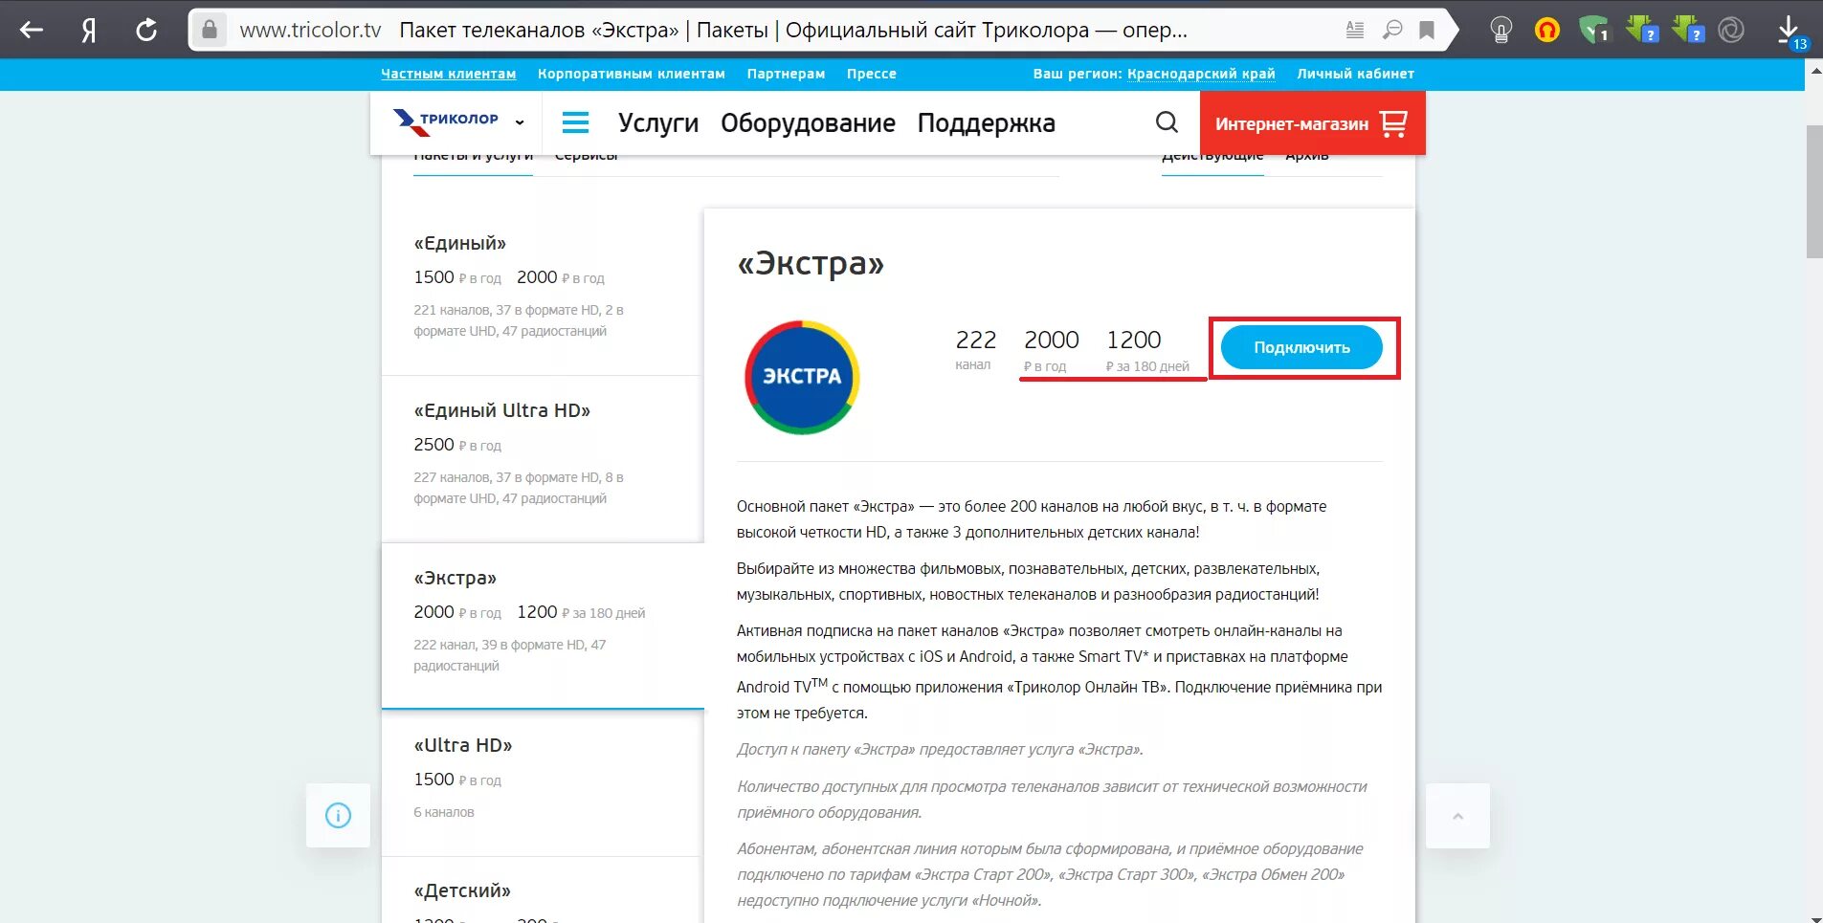Click the Триколор logo
The width and height of the screenshot is (1823, 923).
pyautogui.click(x=446, y=121)
